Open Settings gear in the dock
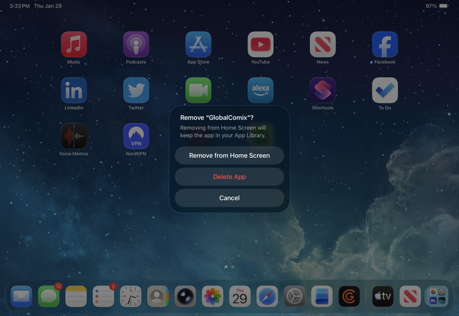This screenshot has height=316, width=459. (x=295, y=296)
